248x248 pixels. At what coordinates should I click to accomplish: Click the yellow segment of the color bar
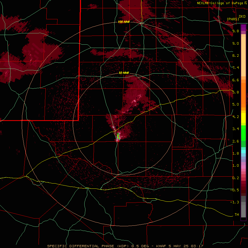point(243,118)
